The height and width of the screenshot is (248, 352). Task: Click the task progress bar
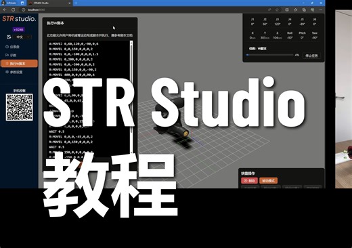point(270,55)
